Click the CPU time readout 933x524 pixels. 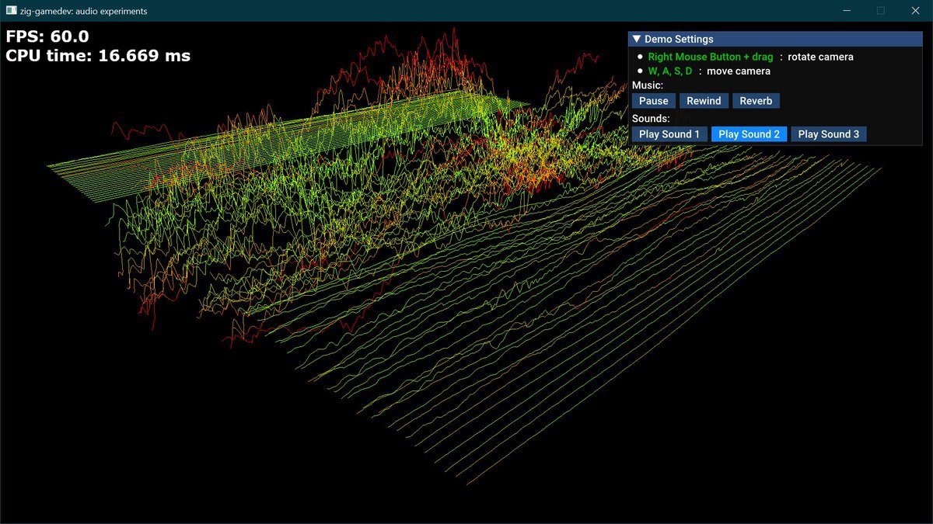point(98,56)
